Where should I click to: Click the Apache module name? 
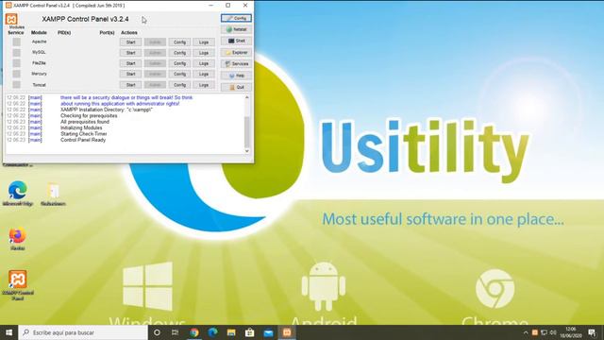click(39, 42)
